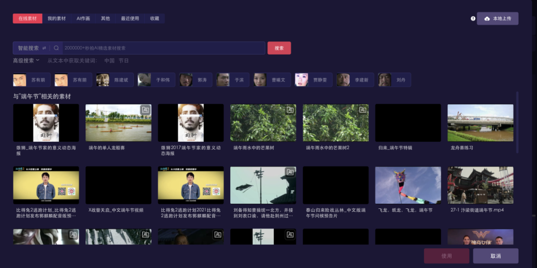537x268 pixels.
Task: Select the 龙舟赛练习 video thumbnail
Action: pyautogui.click(x=480, y=123)
